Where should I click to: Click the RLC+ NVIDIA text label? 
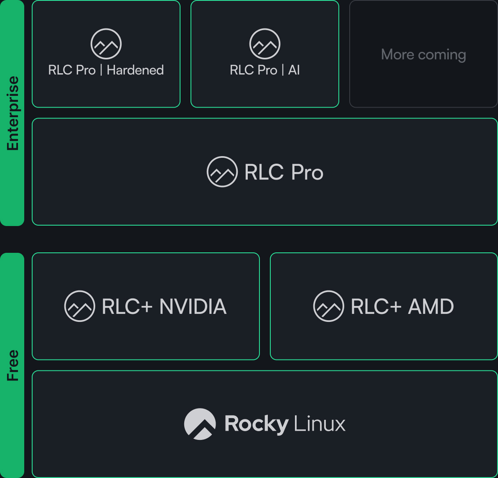tap(164, 306)
